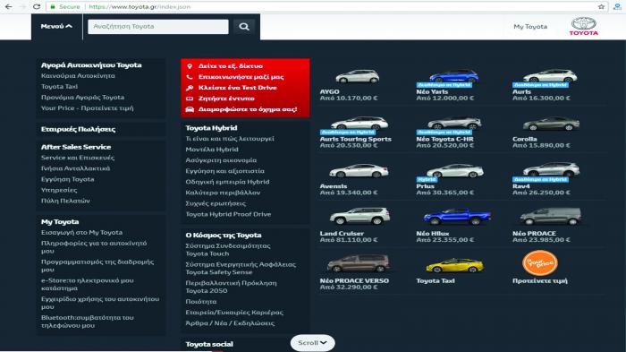The image size is (626, 352).
Task: Bookmark this page with the star icon
Action: point(601,6)
